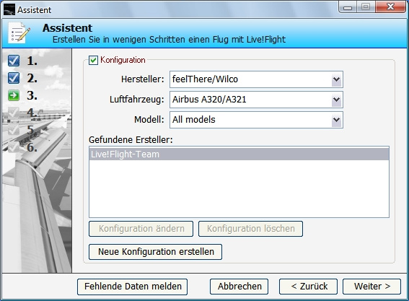Proceed with the Weiter button
This screenshot has height=301, width=409.
[371, 287]
